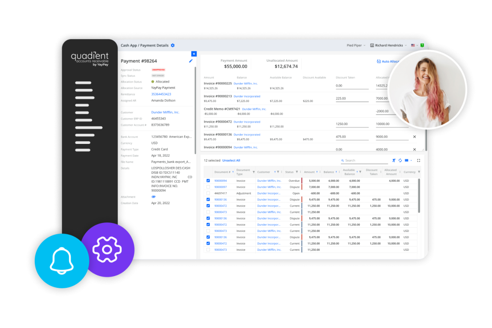Click the green help icon in top bar

tap(422, 46)
